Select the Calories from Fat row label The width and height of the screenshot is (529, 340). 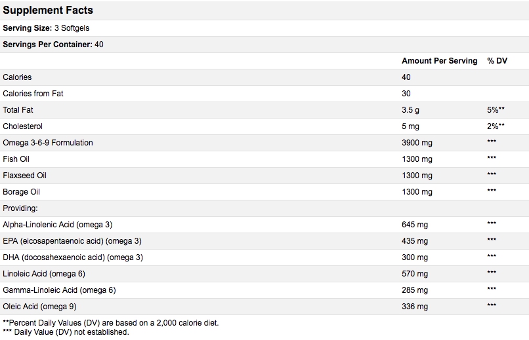(x=33, y=94)
